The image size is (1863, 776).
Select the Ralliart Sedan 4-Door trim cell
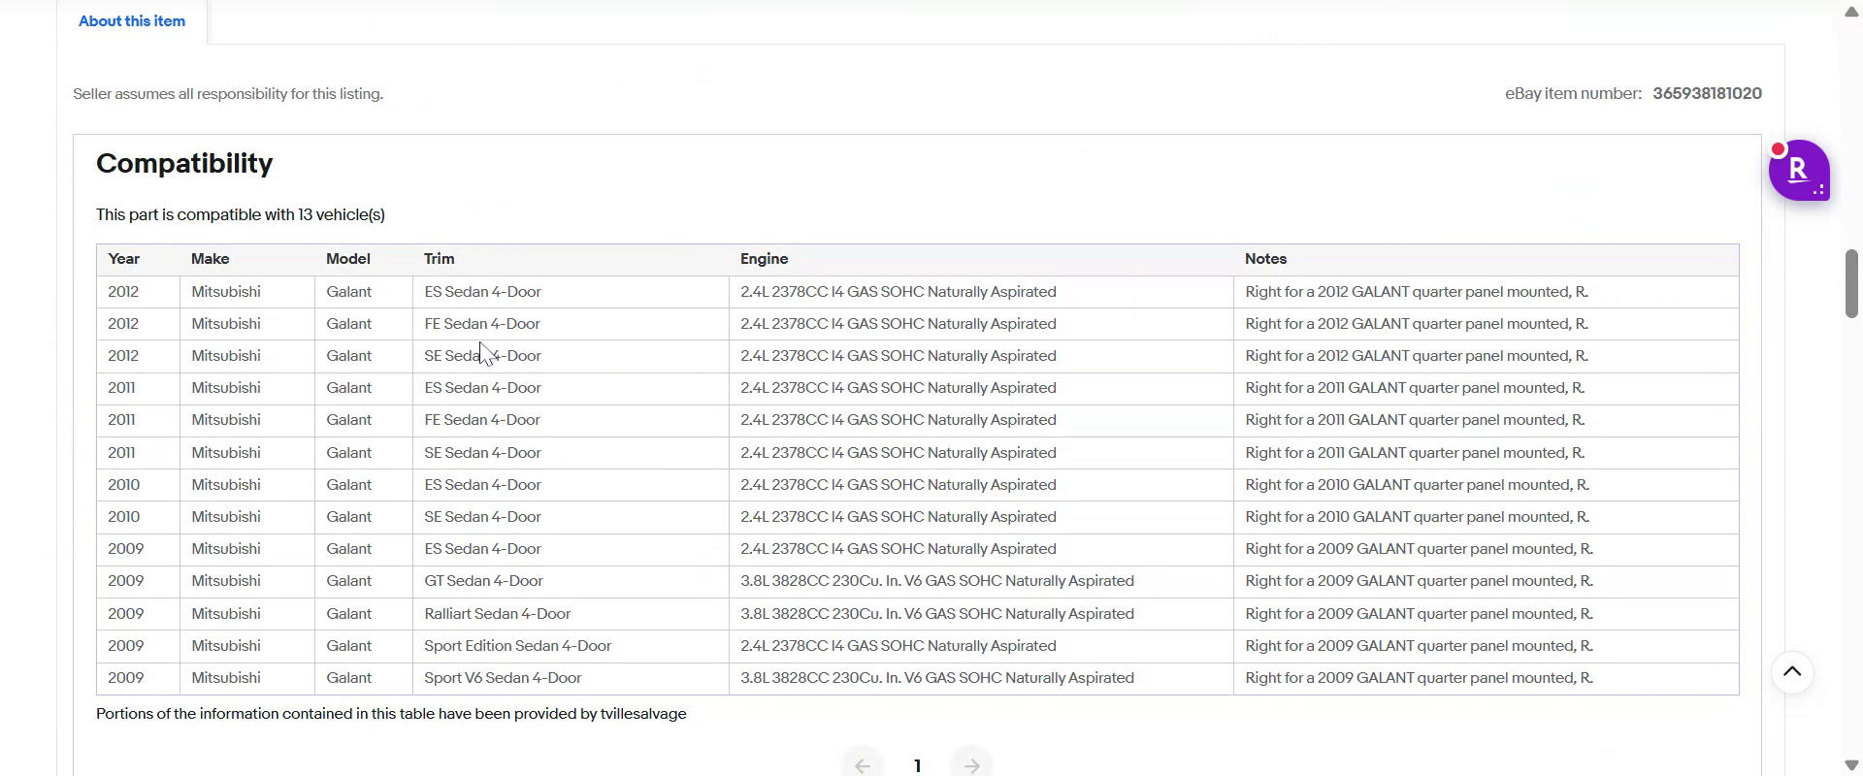coord(571,614)
